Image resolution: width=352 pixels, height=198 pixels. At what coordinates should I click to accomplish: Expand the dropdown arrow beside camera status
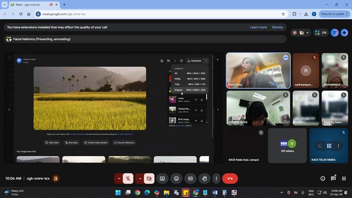point(307,33)
